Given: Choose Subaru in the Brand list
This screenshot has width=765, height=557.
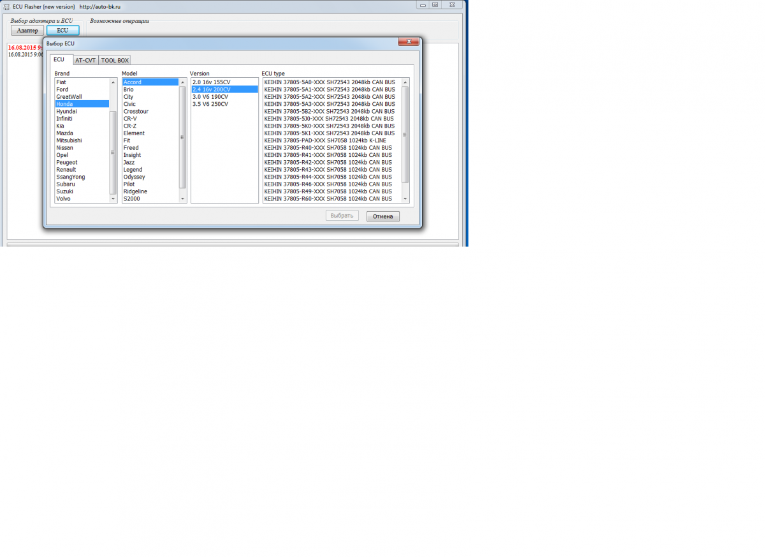Looking at the screenshot, I should 82,184.
